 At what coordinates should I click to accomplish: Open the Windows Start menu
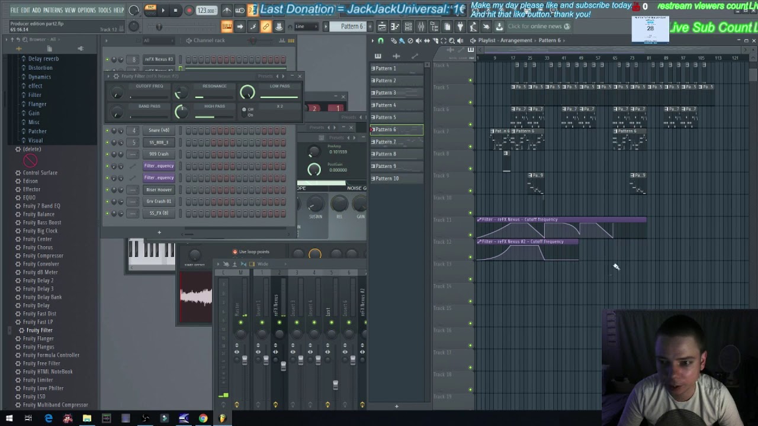[x=9, y=418]
